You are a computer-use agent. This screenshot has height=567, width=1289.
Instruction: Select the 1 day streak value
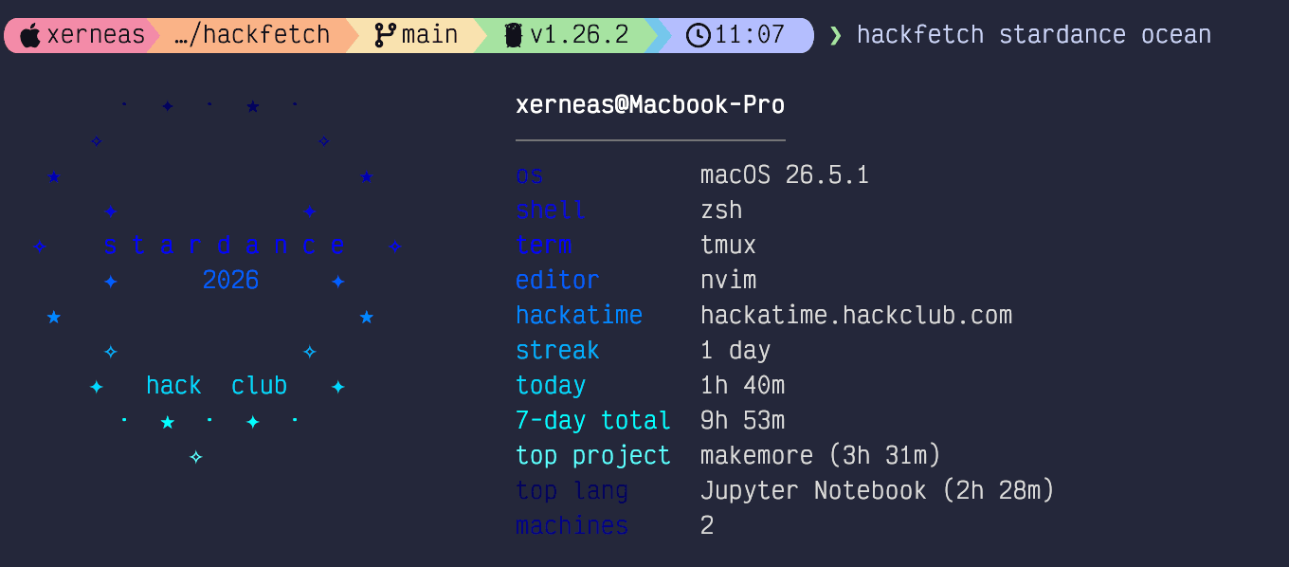point(735,351)
